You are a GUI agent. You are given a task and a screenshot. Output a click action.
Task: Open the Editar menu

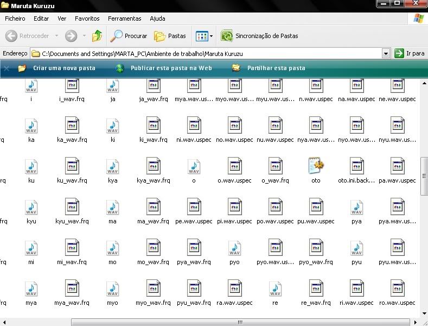pos(41,18)
